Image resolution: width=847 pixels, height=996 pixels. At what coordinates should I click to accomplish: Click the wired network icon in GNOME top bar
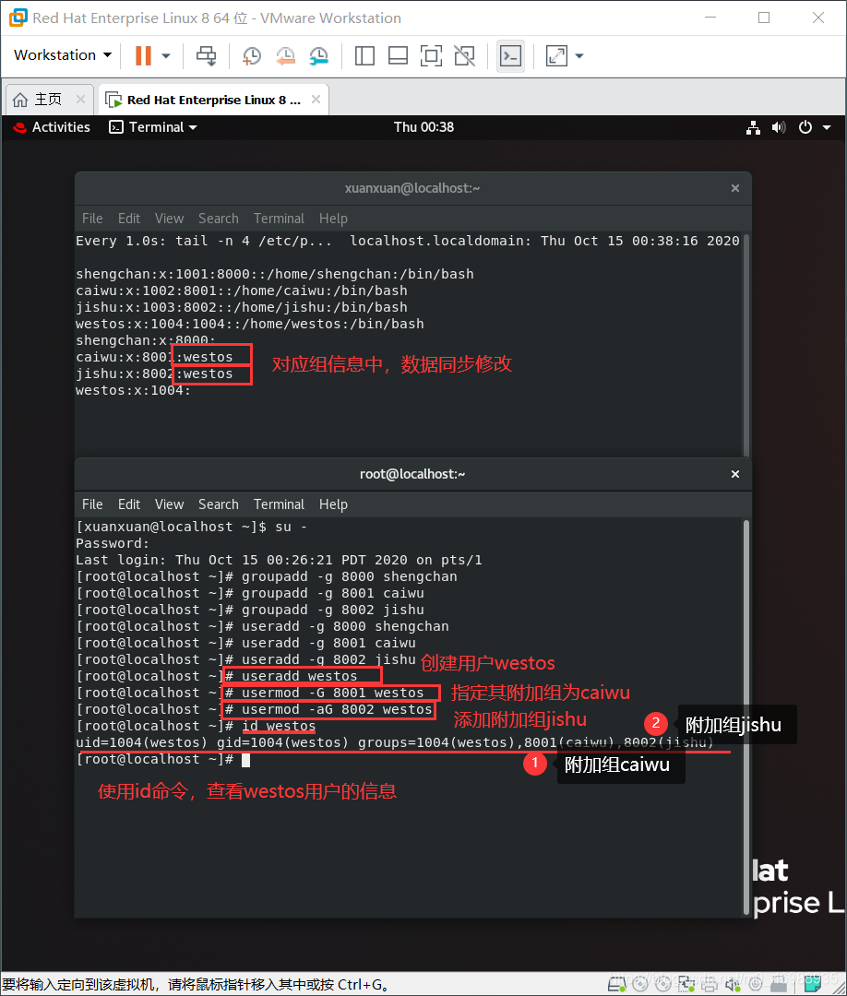coord(754,127)
